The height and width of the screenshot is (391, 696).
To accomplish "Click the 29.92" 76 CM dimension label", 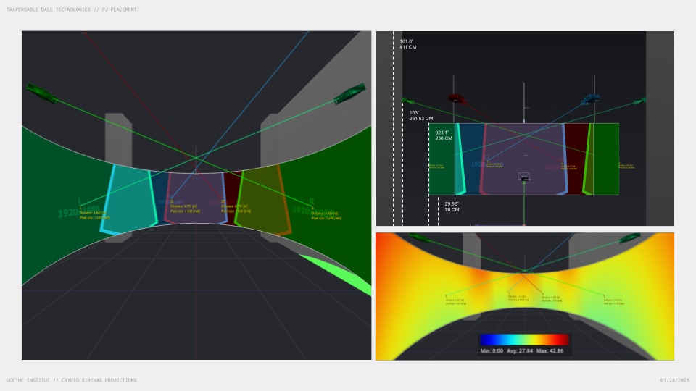I will click(452, 206).
